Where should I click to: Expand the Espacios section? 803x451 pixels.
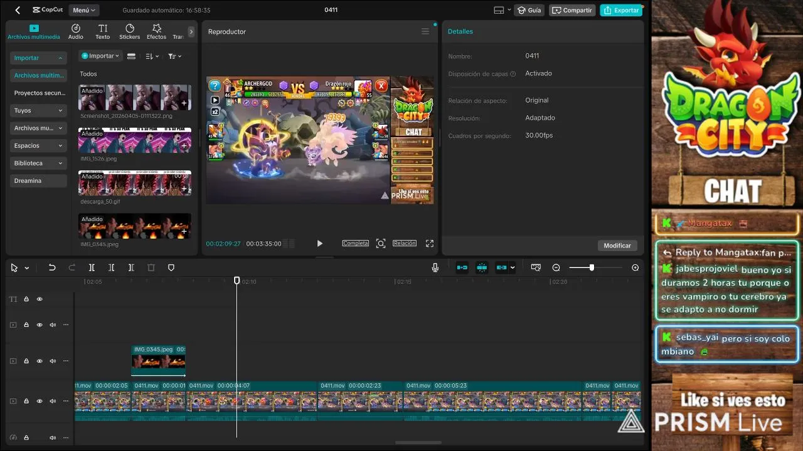click(38, 145)
